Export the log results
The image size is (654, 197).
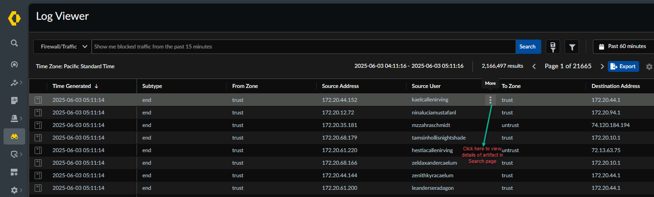623,66
